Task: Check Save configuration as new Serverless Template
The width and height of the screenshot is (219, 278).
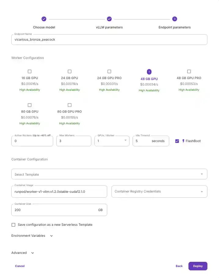Action: pyautogui.click(x=13, y=225)
